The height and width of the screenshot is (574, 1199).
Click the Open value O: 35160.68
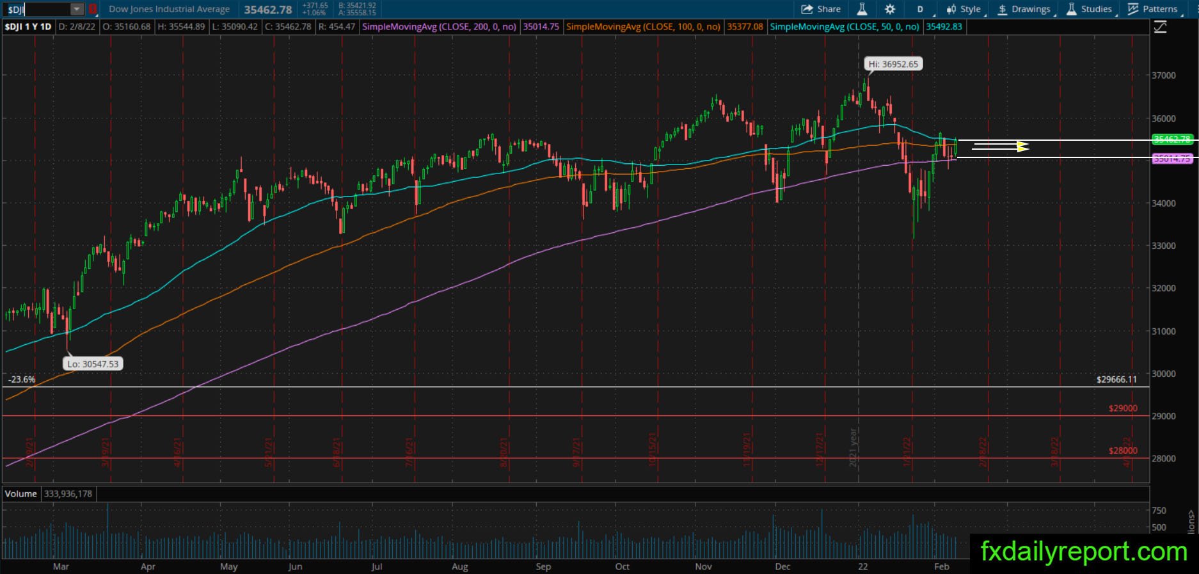point(127,27)
